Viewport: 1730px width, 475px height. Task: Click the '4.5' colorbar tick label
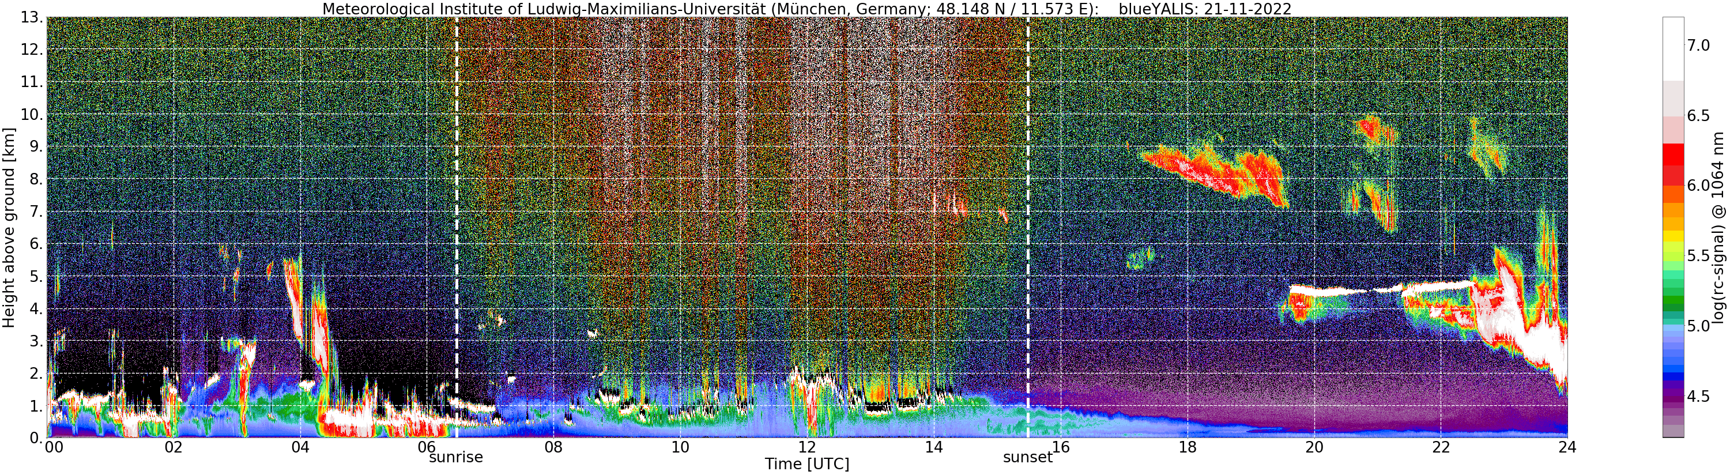point(1698,397)
